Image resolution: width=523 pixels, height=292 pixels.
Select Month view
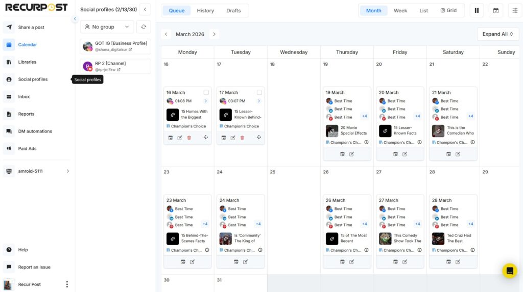373,11
